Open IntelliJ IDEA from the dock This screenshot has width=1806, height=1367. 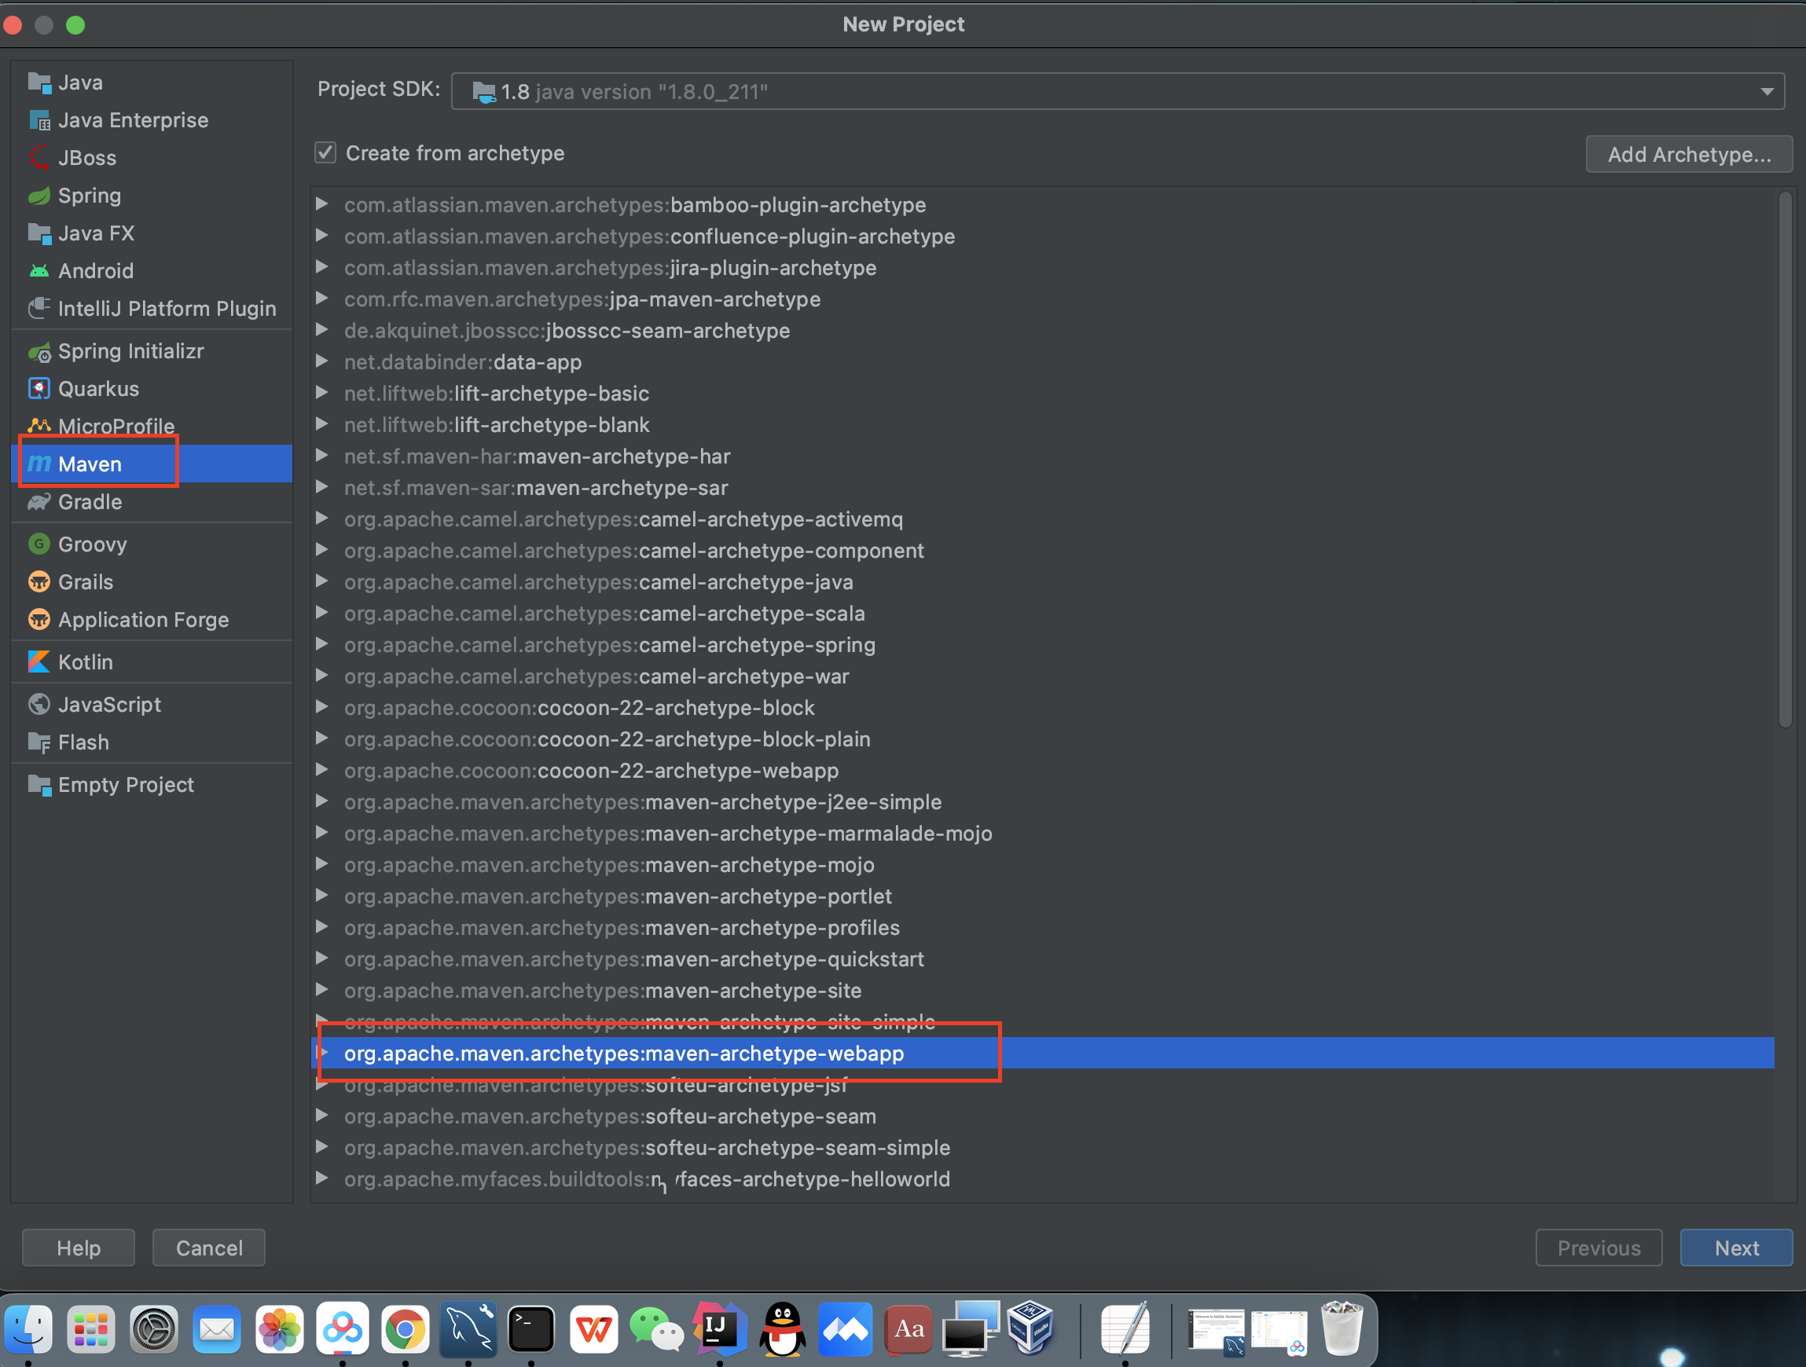coord(718,1328)
